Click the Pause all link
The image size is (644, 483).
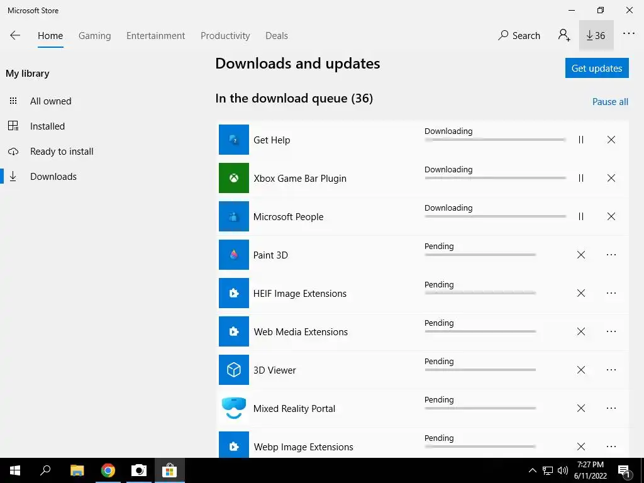click(x=610, y=101)
